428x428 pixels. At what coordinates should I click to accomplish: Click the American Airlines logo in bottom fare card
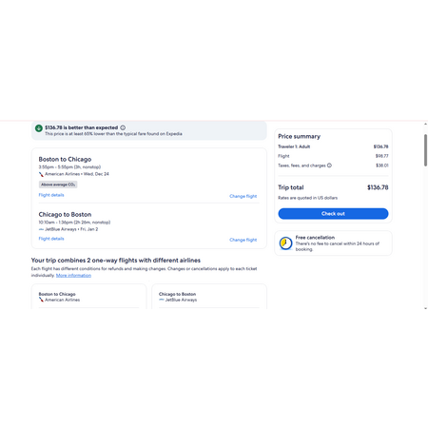41,300
